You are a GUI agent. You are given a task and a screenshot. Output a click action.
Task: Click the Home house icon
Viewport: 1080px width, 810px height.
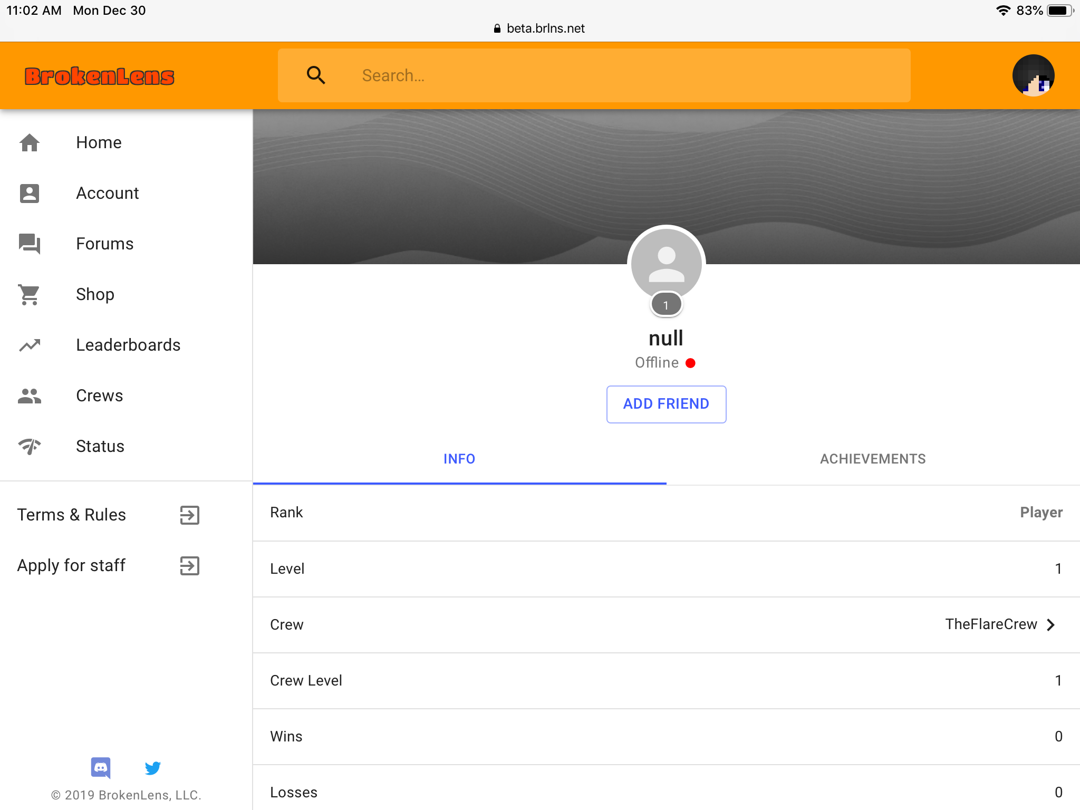point(30,142)
